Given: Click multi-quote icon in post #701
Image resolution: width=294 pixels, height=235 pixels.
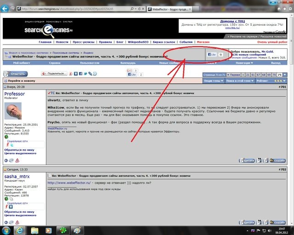Looking at the screenshot, I should coord(259,160).
